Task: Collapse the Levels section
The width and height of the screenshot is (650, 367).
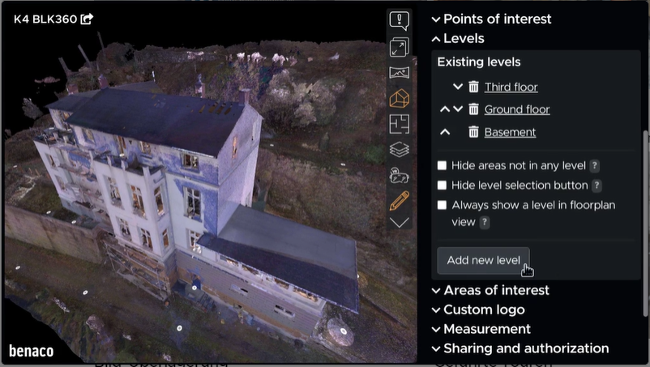Action: pos(458,39)
